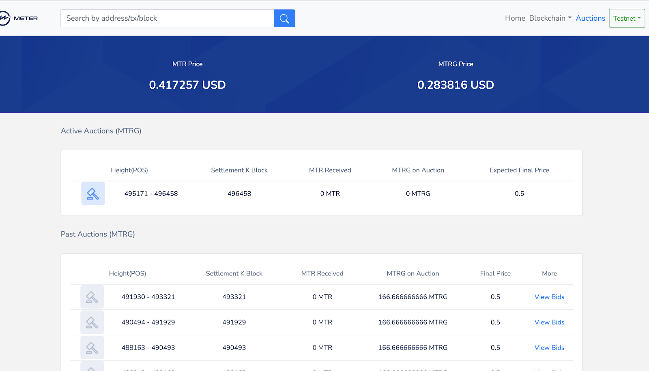Viewport: 649px width, 371px height.
Task: Click the Active Auctions (MTRG) heading
Action: coord(101,131)
